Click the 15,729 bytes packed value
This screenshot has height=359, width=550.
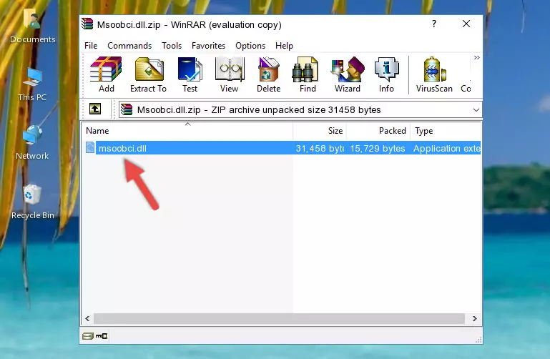pos(378,149)
